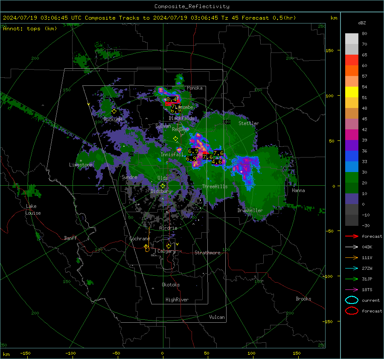Click the Hanna label
The image size is (384, 359).
[x=298, y=190]
